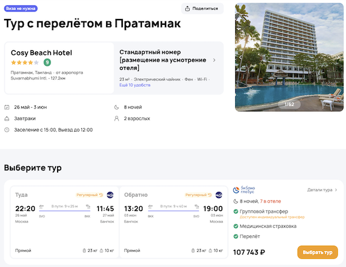Open 'Ещё 10 удобств' amenities link
Image resolution: width=346 pixels, height=267 pixels.
(134, 85)
